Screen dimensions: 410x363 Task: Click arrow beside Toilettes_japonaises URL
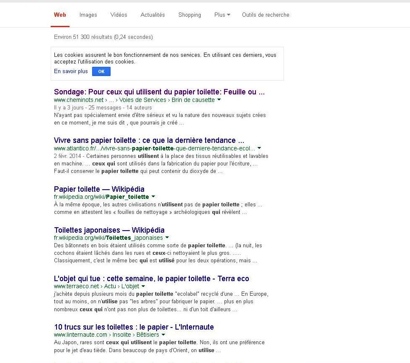pyautogui.click(x=167, y=238)
